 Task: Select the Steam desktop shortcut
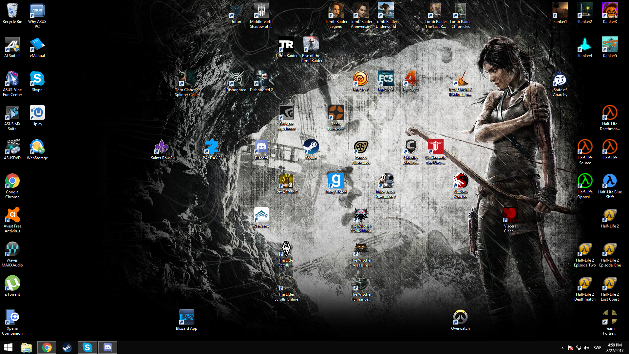tap(311, 147)
